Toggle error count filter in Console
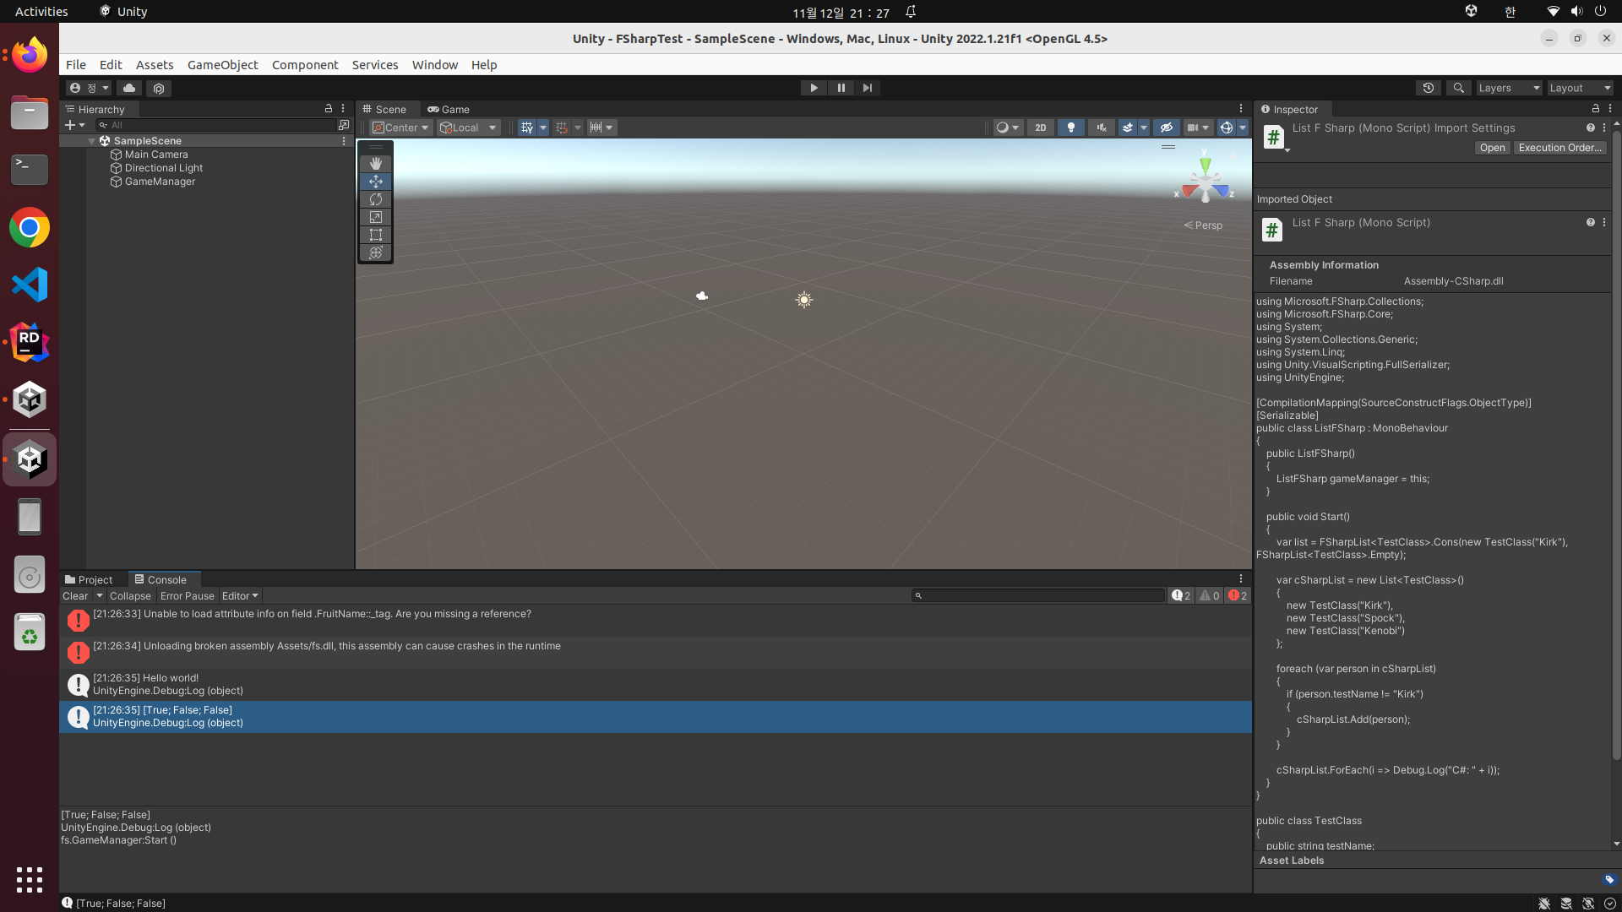Screen dimensions: 1622x912 tap(1238, 596)
